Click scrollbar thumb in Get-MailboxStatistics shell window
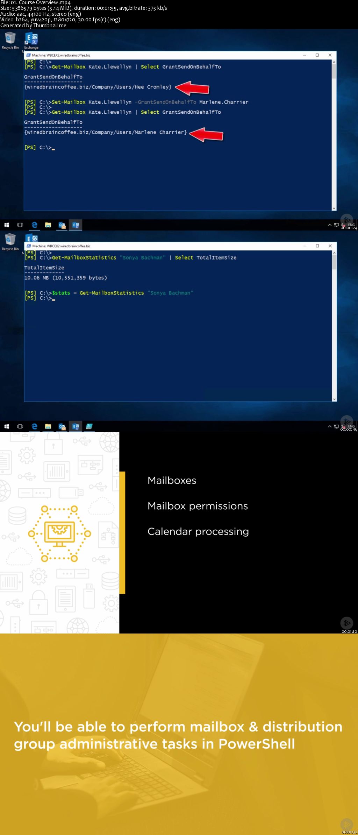Image resolution: width=358 pixels, height=835 pixels. click(334, 262)
